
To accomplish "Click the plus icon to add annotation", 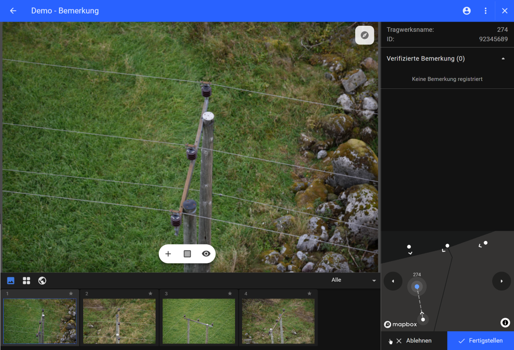I will tap(168, 254).
